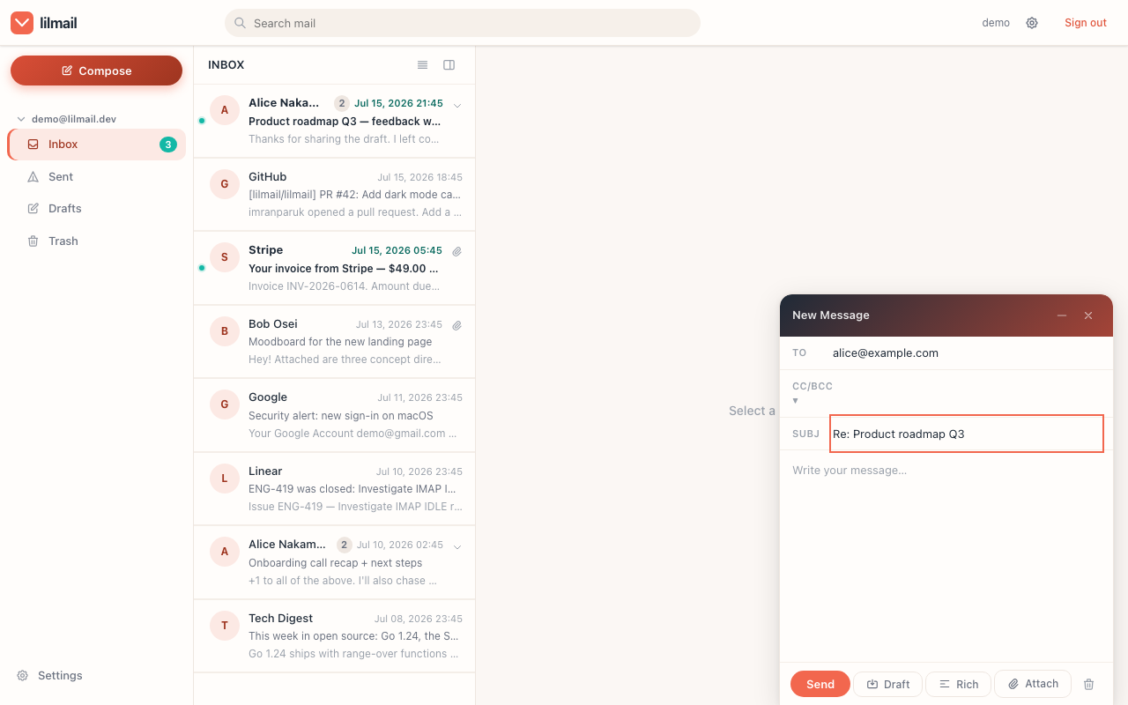Focus the Search mail field
This screenshot has width=1128, height=705.
[463, 23]
